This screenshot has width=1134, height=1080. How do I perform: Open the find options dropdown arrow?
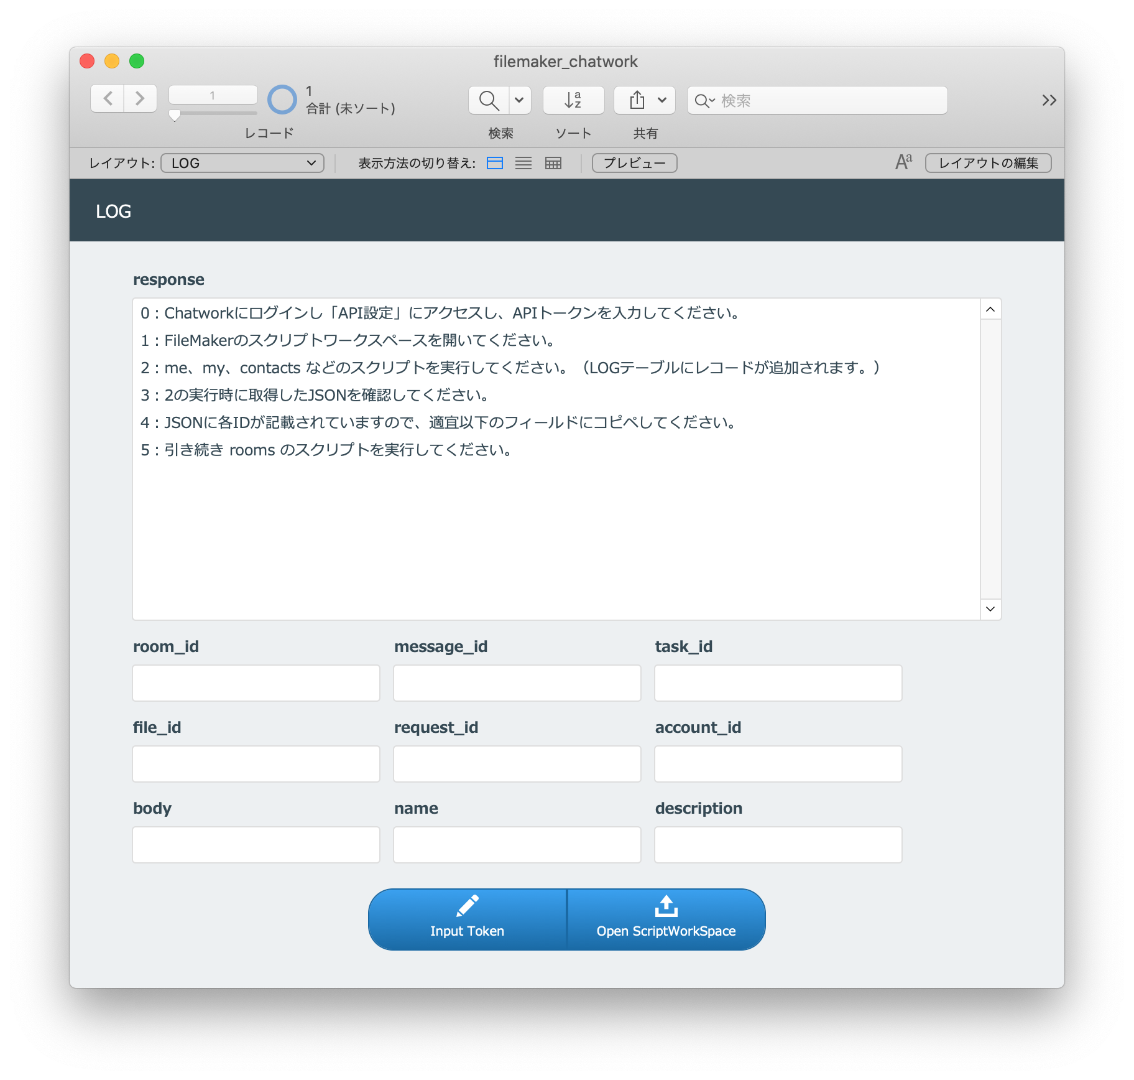tap(520, 100)
